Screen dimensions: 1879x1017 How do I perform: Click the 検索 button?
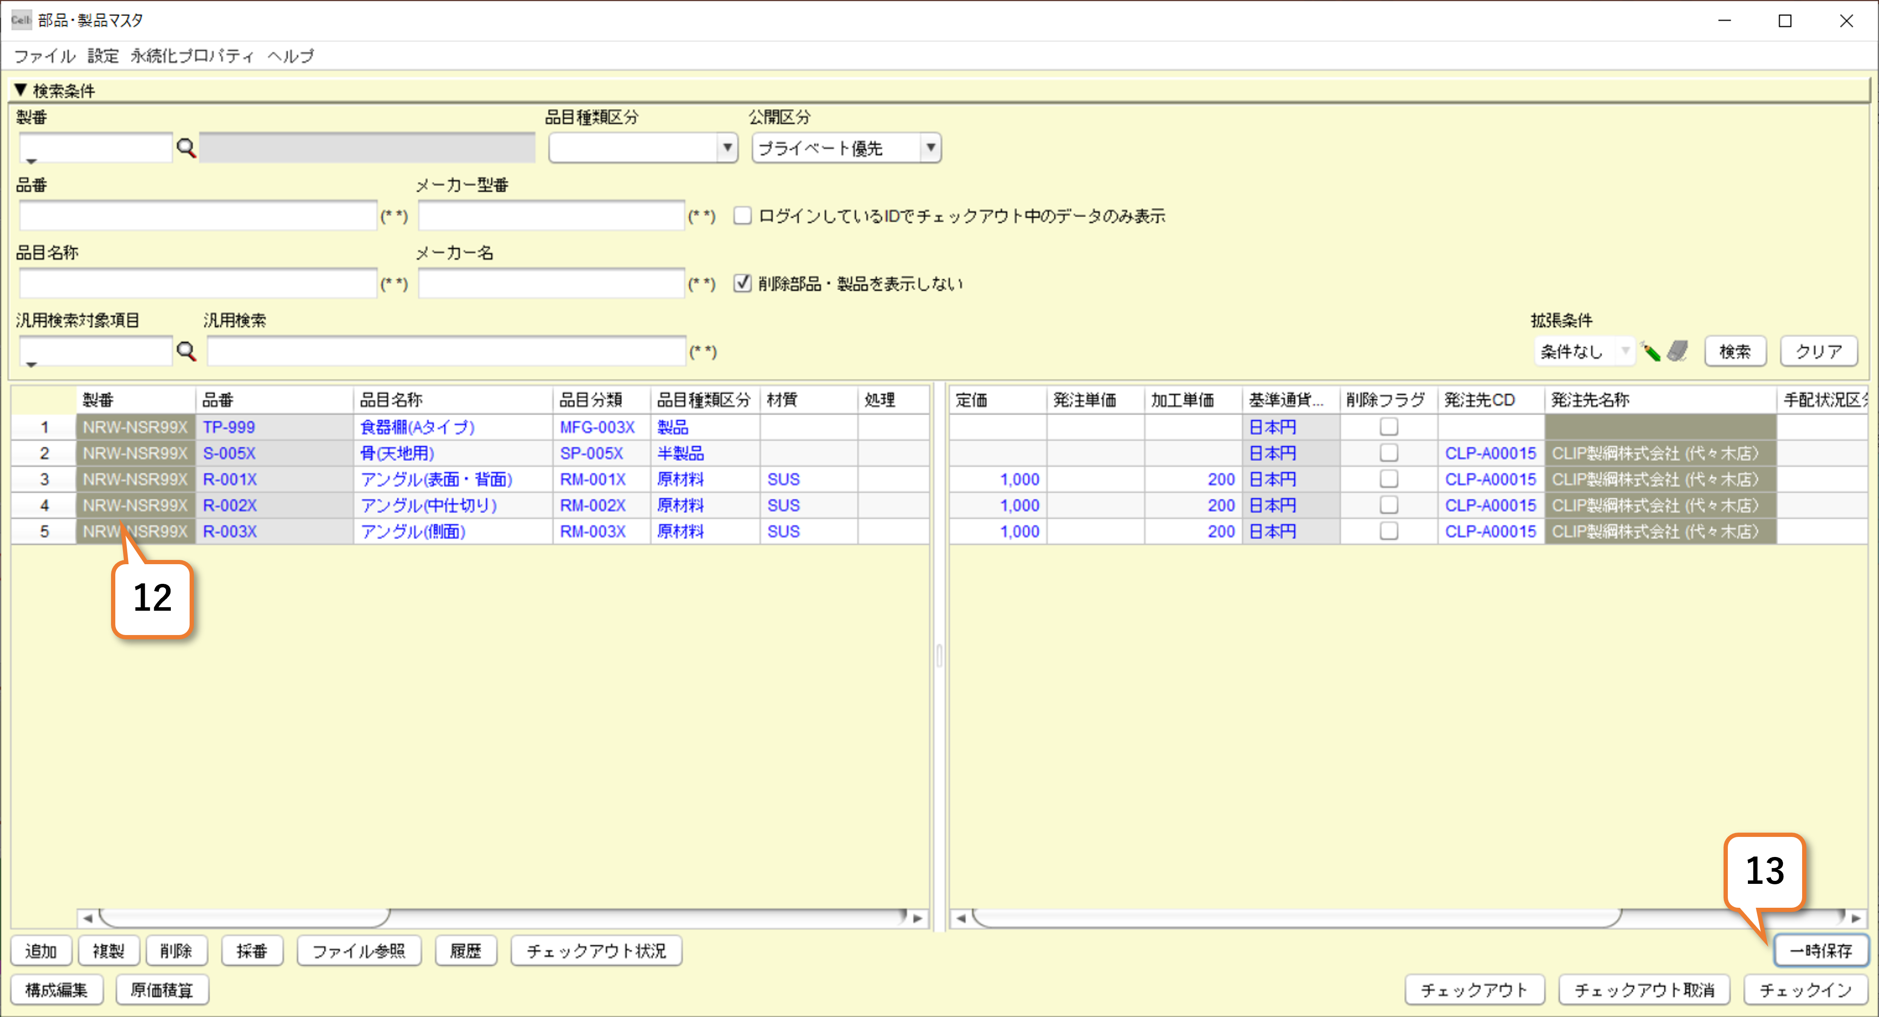1735,351
